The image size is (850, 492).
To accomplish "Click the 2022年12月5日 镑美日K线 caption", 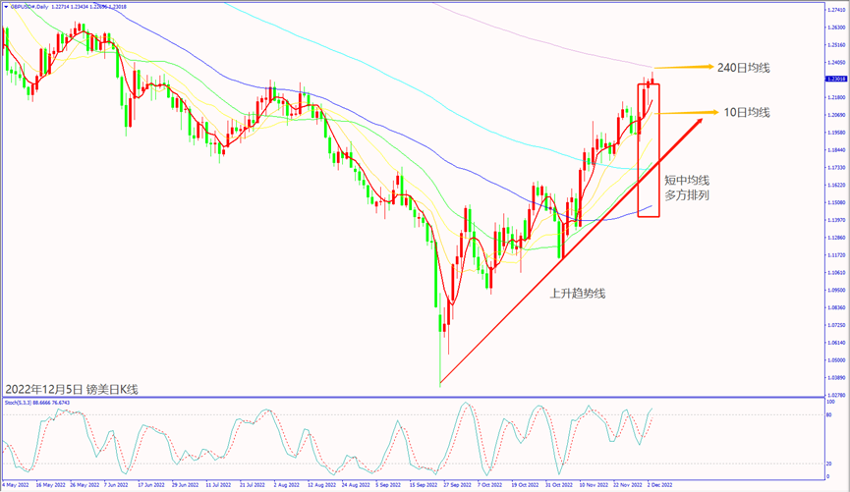I will 72,389.
